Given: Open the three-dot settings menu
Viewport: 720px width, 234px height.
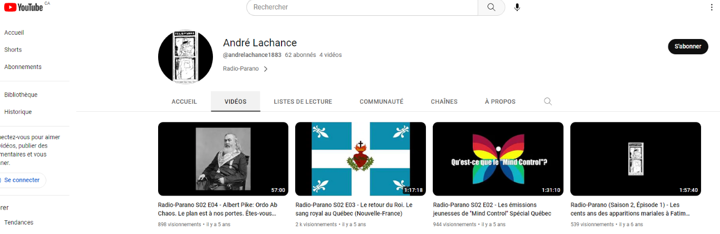Looking at the screenshot, I should coord(712,7).
